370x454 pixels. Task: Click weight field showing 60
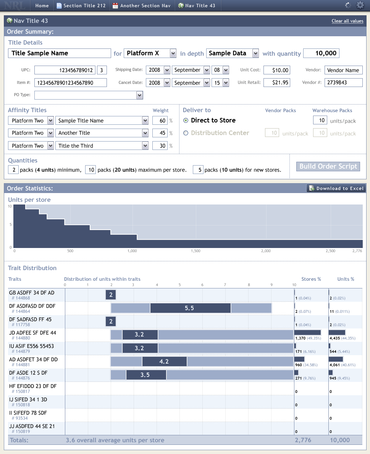(160, 121)
